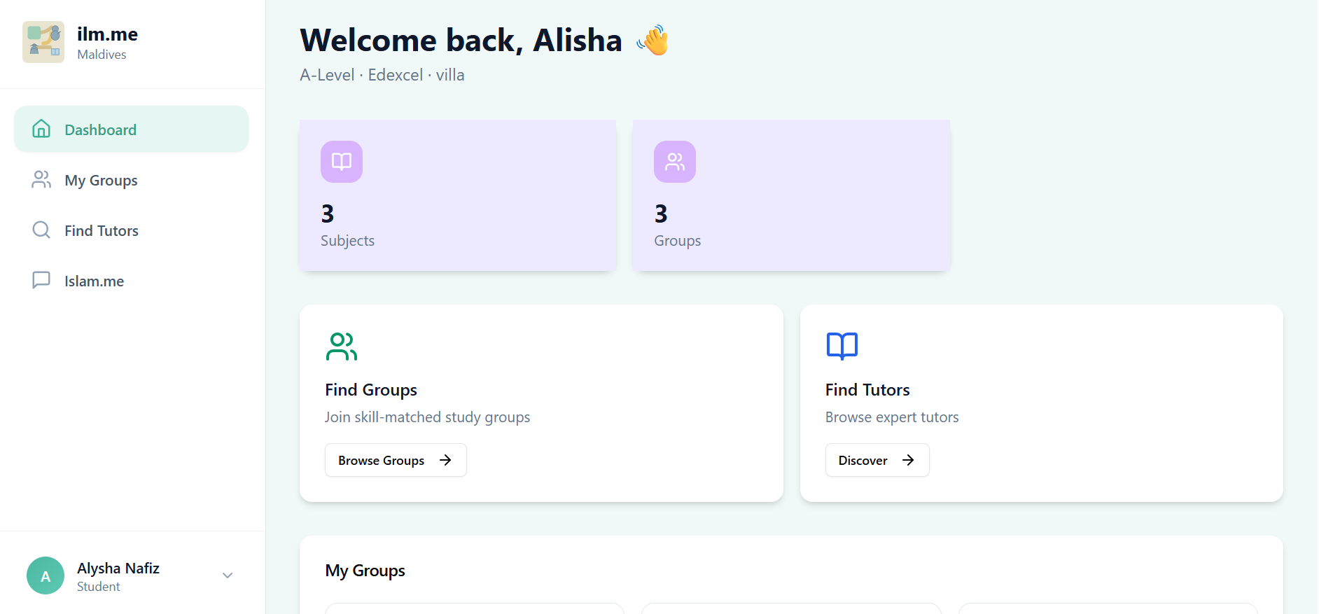Click the Discover button

click(x=877, y=460)
